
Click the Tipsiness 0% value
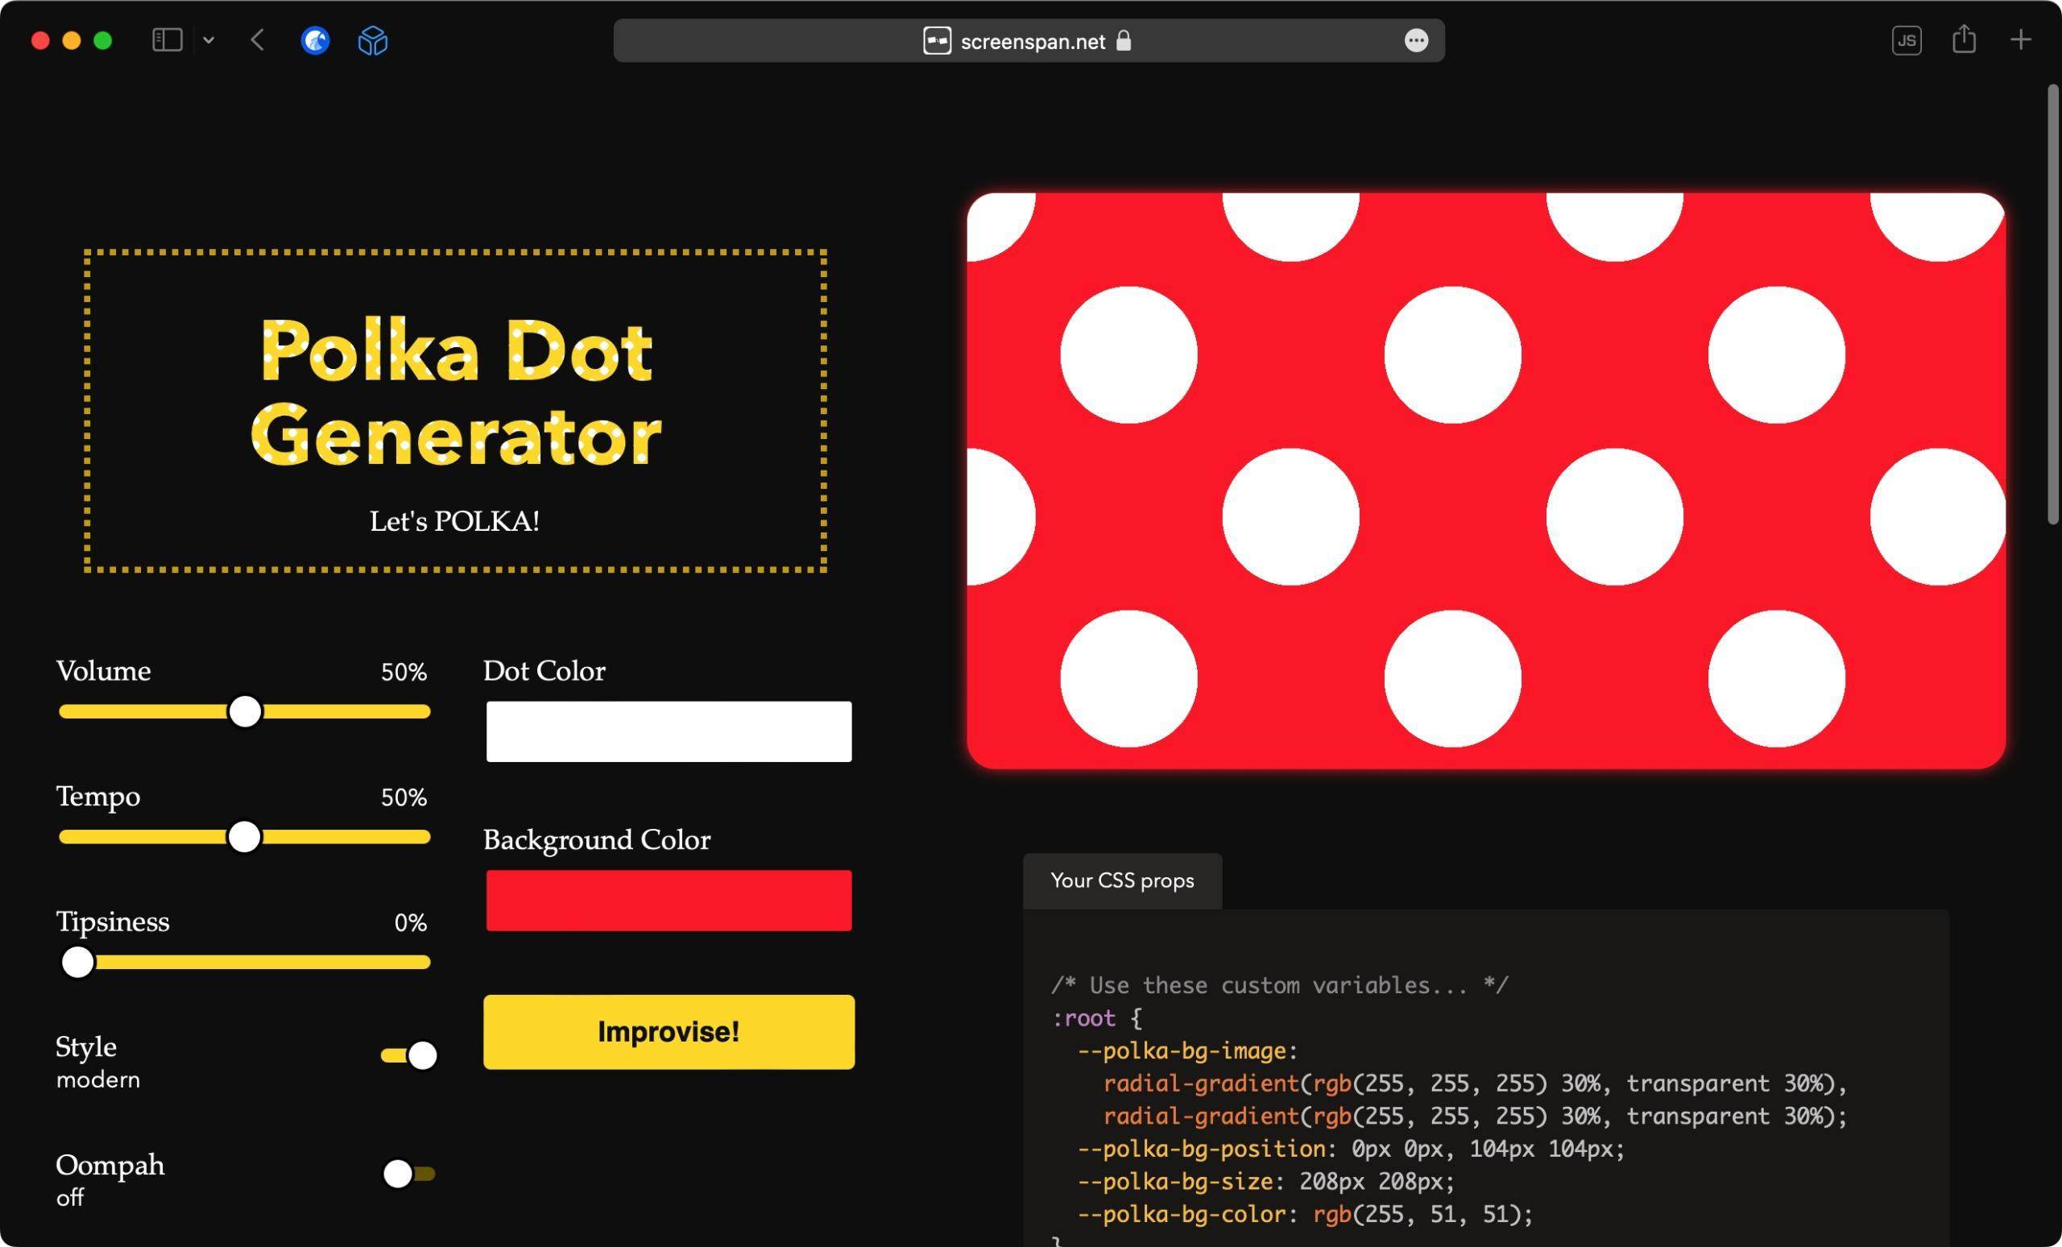tap(410, 923)
